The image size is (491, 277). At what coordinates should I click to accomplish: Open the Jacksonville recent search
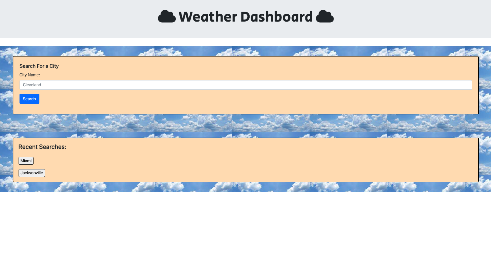(32, 173)
